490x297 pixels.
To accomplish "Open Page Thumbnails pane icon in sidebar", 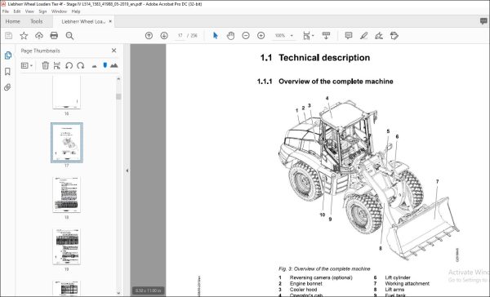I will 8,55.
